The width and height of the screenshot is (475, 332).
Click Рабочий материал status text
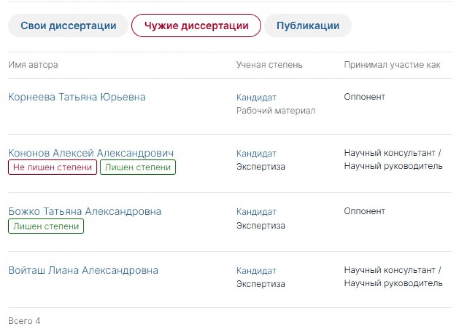click(x=276, y=111)
